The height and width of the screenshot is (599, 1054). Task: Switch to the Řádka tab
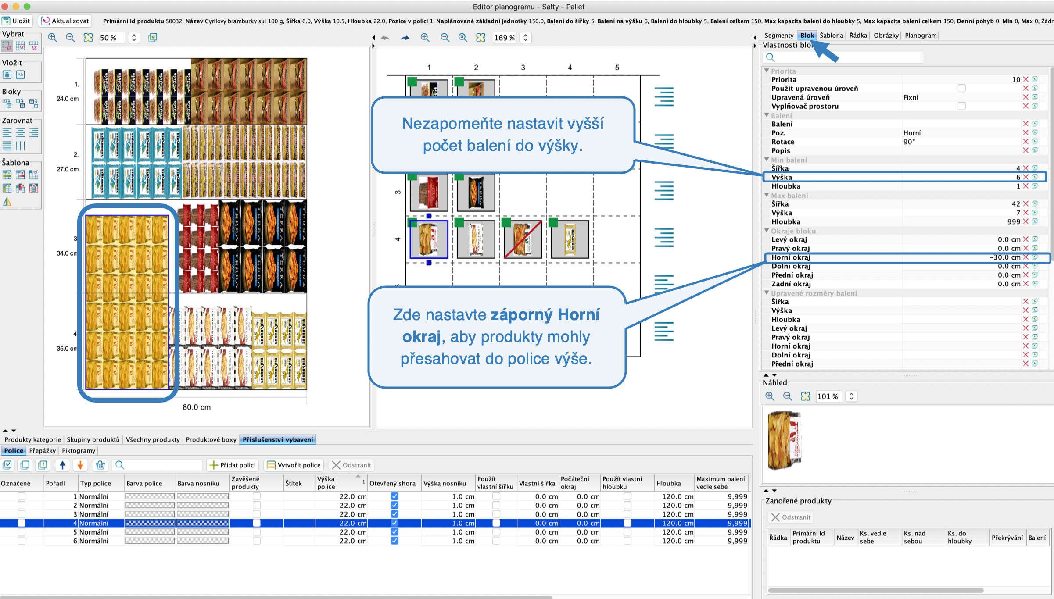858,35
